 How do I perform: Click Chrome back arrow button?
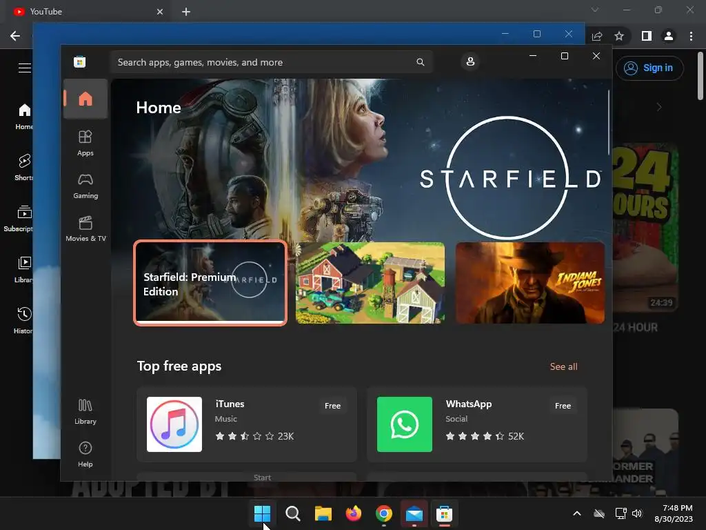pyautogui.click(x=15, y=36)
